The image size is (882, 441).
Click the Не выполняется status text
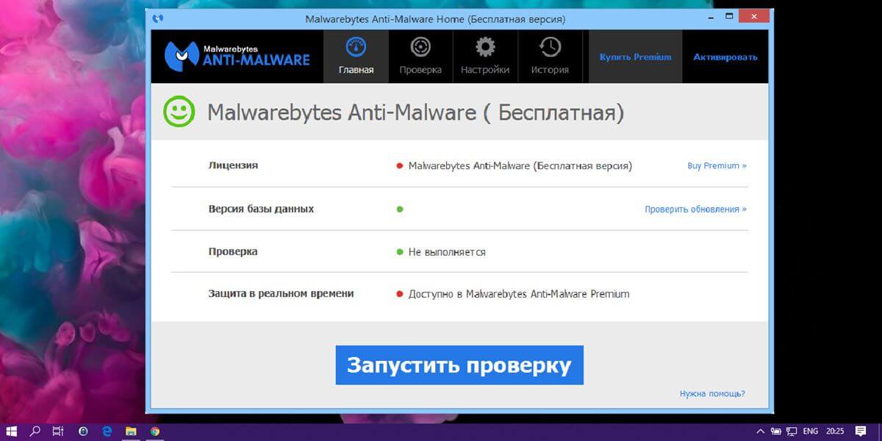tap(447, 251)
